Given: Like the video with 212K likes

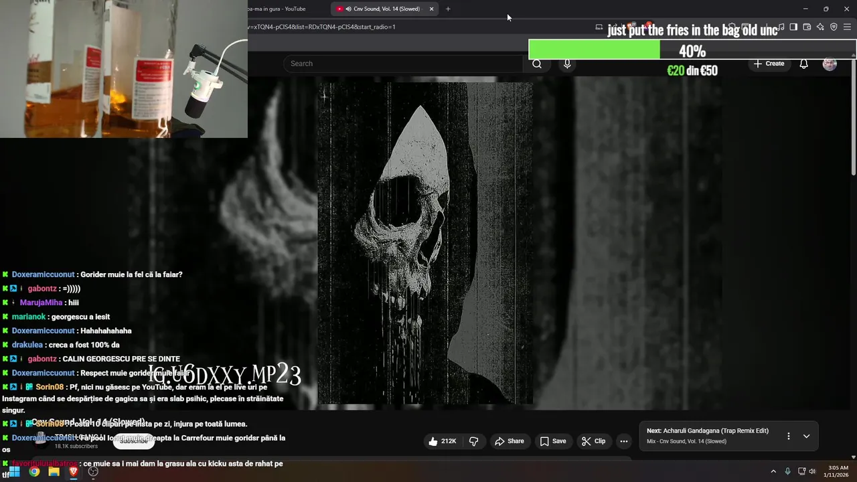Looking at the screenshot, I should (x=442, y=441).
